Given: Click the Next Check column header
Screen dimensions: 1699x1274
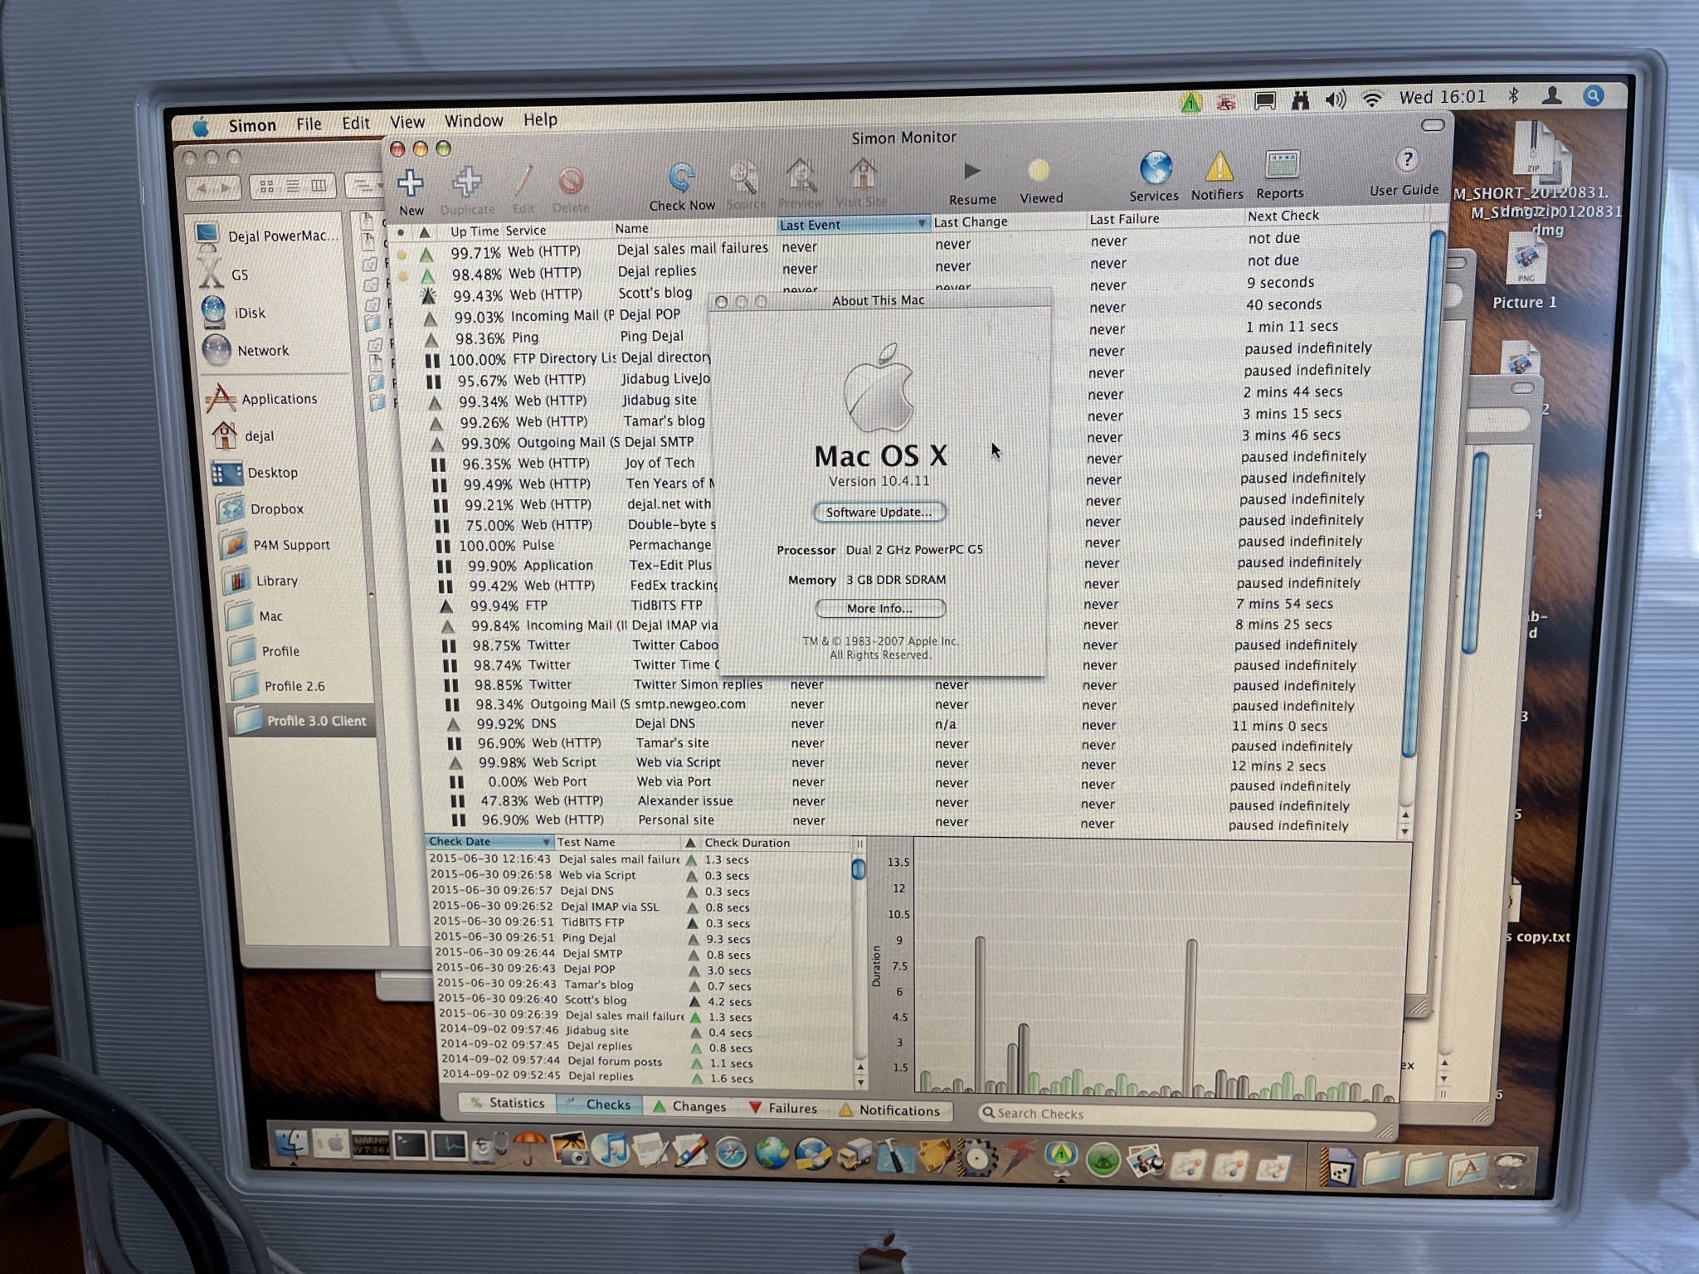Looking at the screenshot, I should (x=1283, y=216).
